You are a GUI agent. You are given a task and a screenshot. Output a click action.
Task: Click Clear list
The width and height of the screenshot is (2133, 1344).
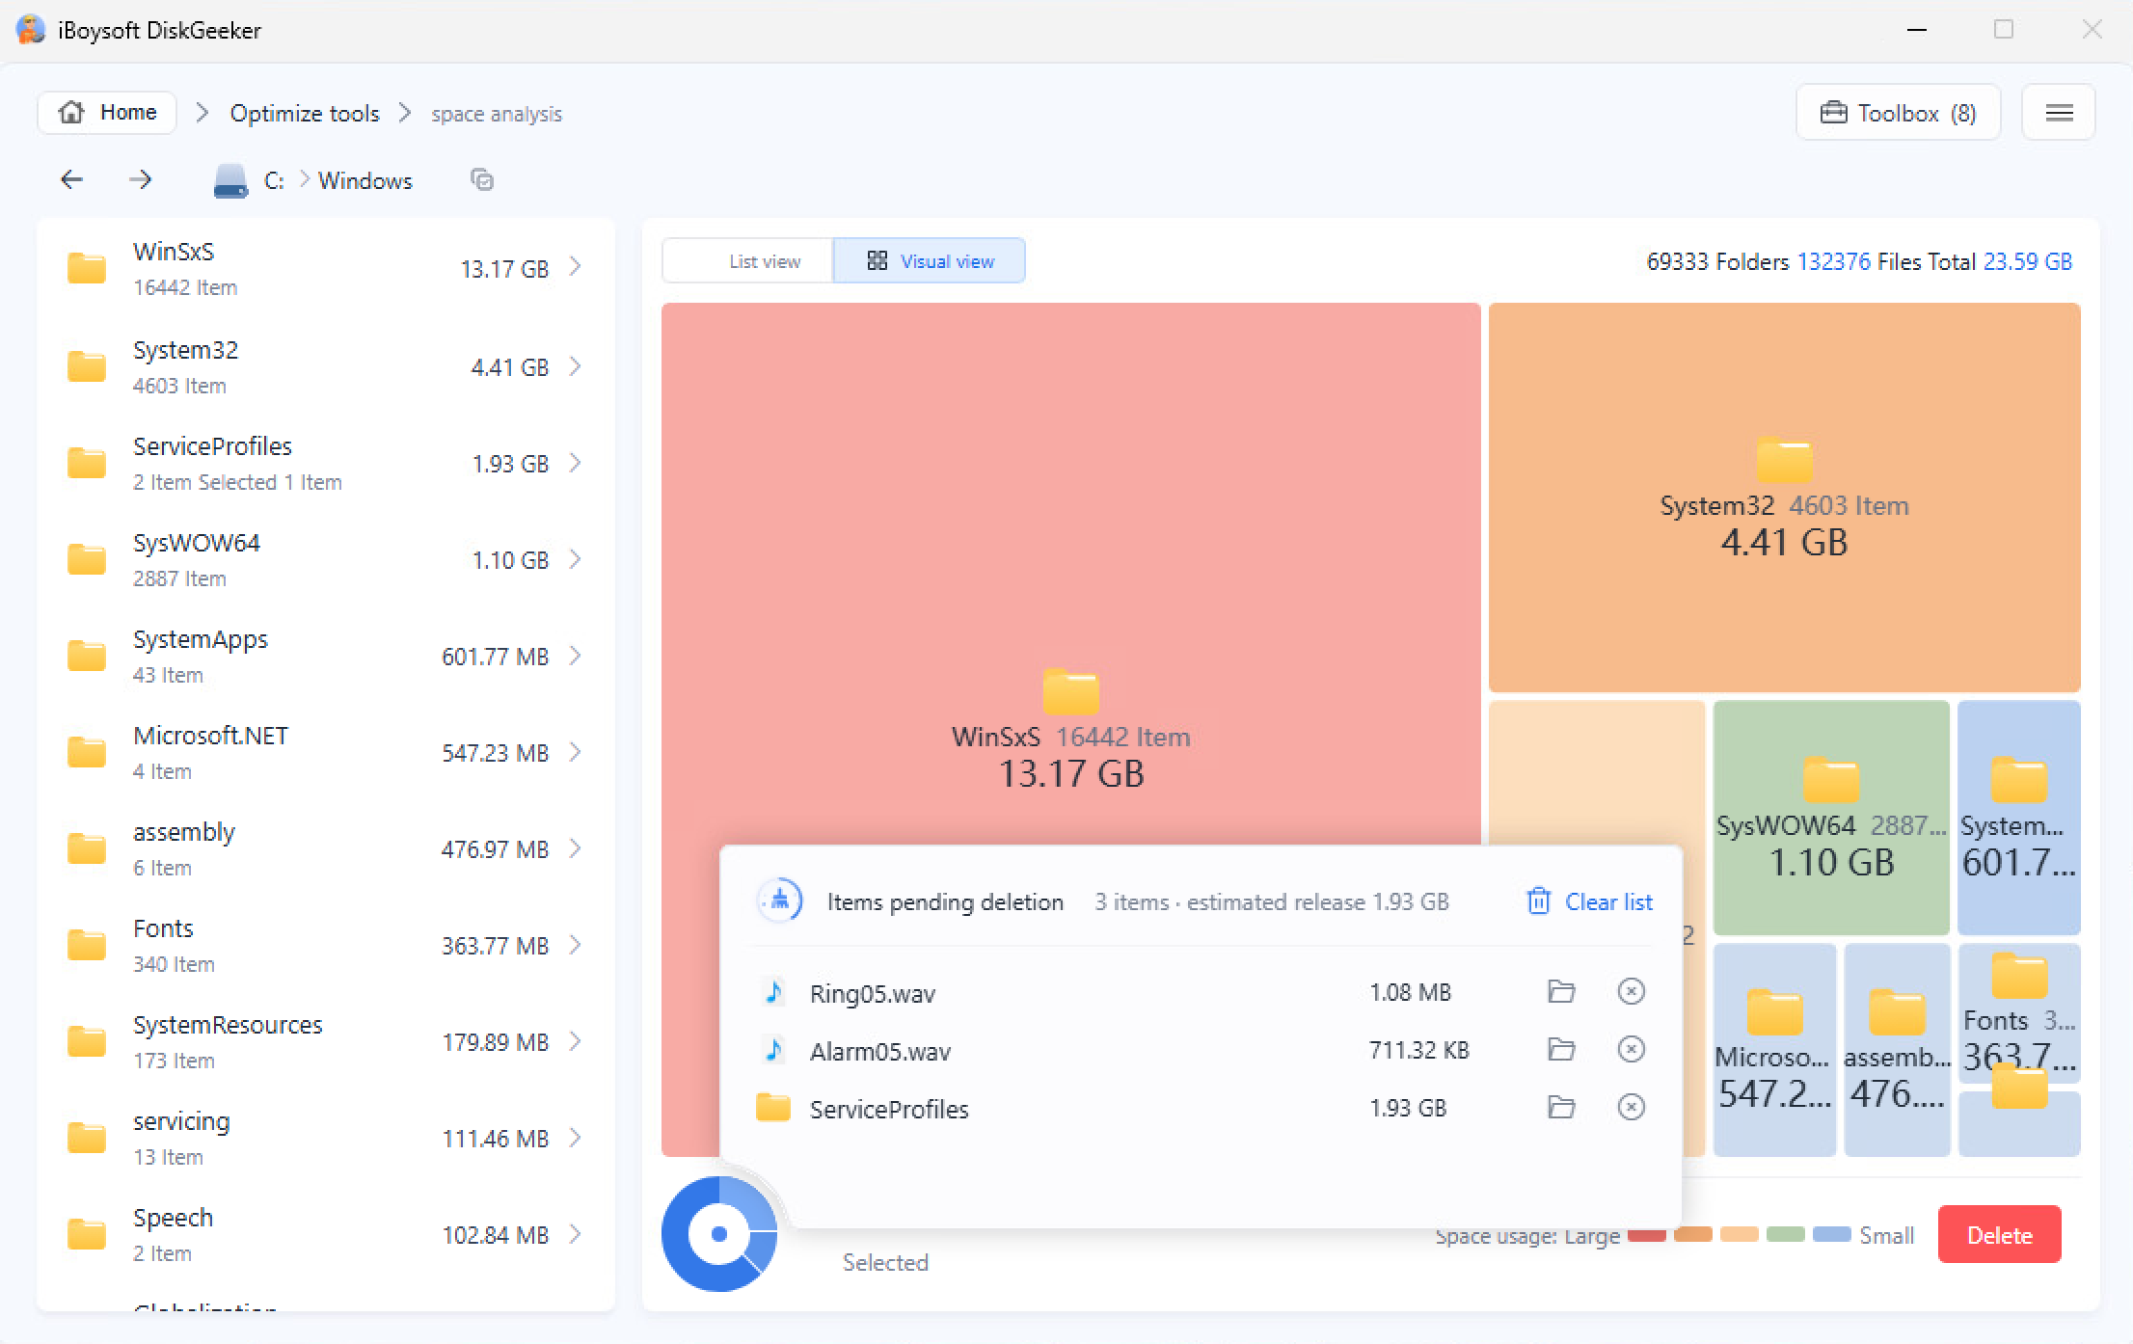tap(1589, 901)
